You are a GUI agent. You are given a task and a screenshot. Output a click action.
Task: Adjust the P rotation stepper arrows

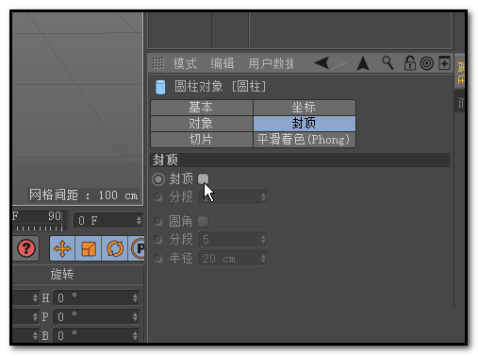tap(135, 316)
